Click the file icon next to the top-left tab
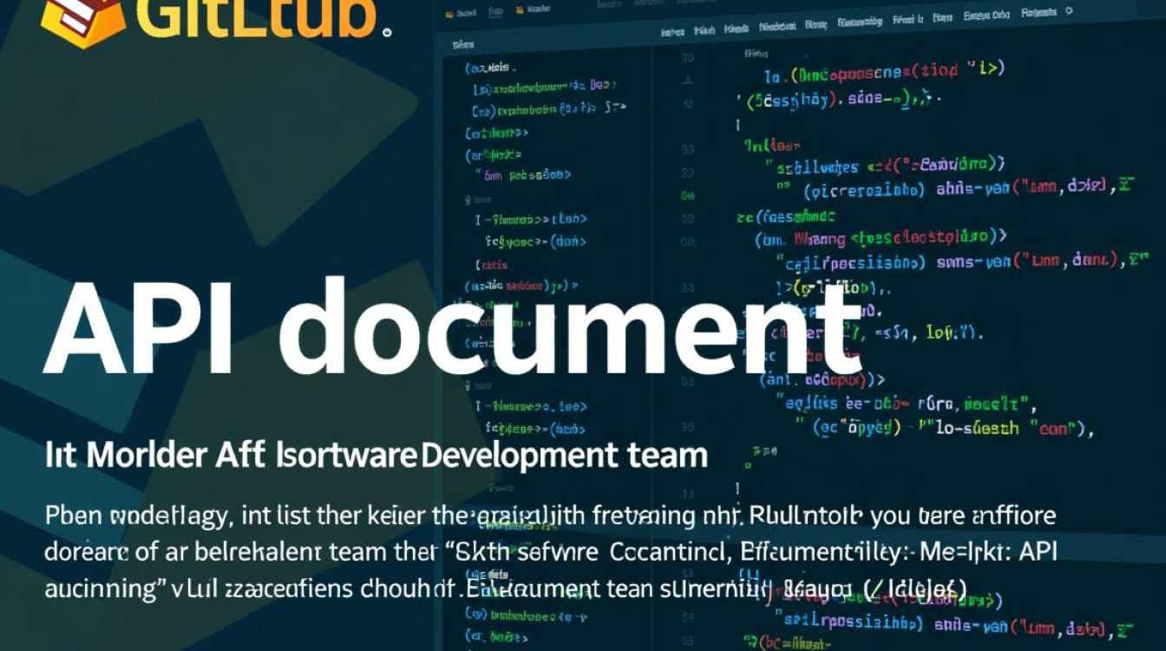Viewport: 1166px width, 651px height. (x=449, y=13)
